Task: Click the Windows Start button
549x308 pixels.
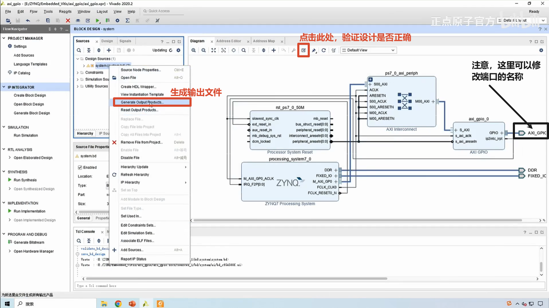Action: (x=7, y=304)
